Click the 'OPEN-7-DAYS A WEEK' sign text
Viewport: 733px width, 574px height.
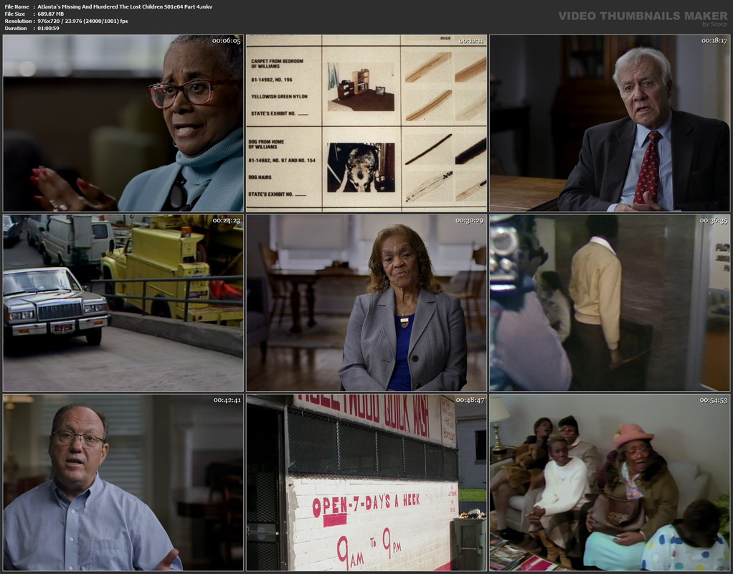(x=366, y=504)
